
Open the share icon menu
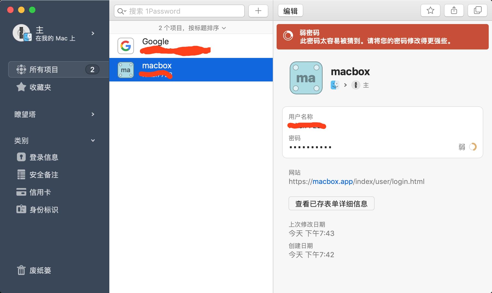(x=454, y=11)
